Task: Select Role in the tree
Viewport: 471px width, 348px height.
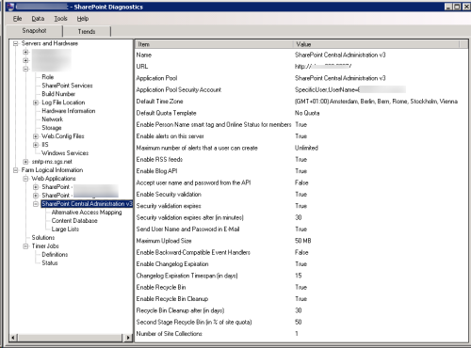Action: tap(48, 77)
